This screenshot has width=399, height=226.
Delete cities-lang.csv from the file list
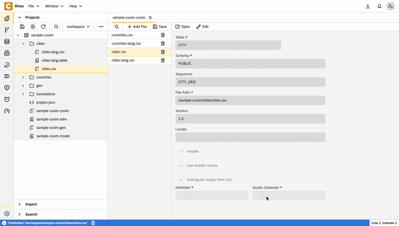click(x=163, y=60)
